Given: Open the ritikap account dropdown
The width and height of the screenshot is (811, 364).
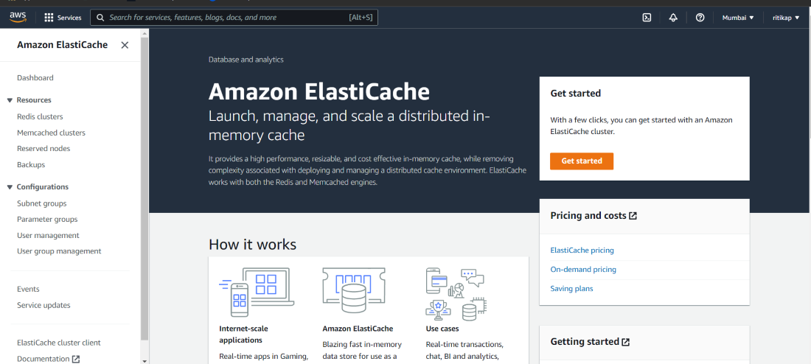Looking at the screenshot, I should click(786, 18).
